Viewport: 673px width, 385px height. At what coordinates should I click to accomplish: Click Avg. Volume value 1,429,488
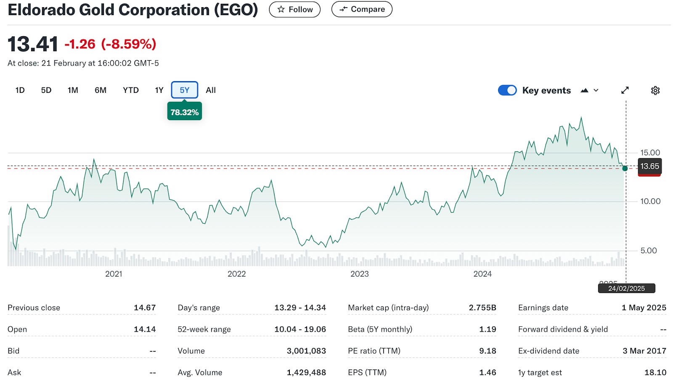(x=306, y=372)
